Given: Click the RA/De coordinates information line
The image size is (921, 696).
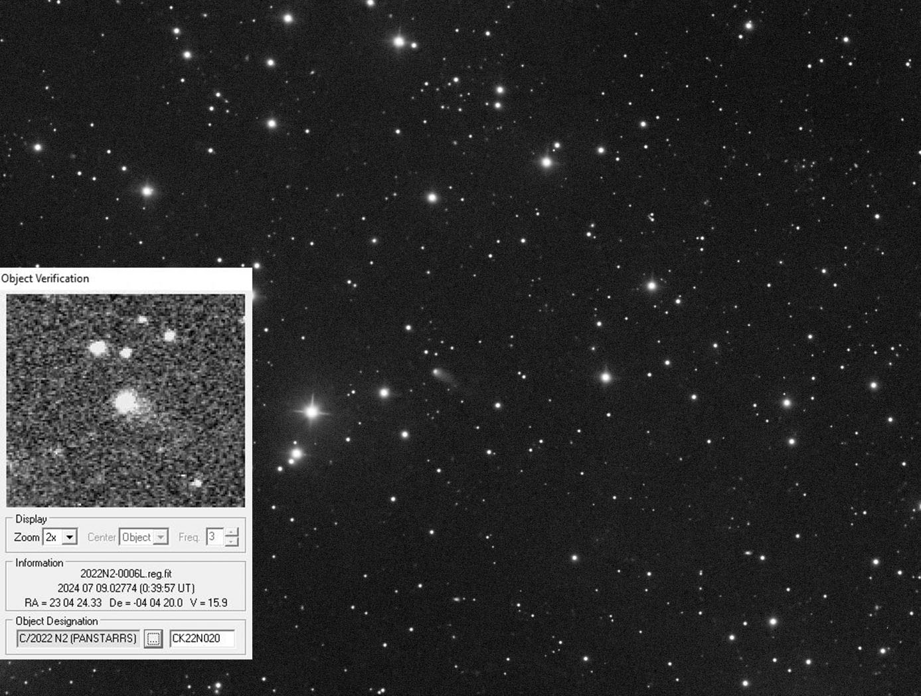Looking at the screenshot, I should (x=126, y=602).
